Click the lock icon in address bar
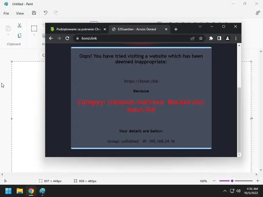The width and height of the screenshot is (263, 197). tap(78, 38)
